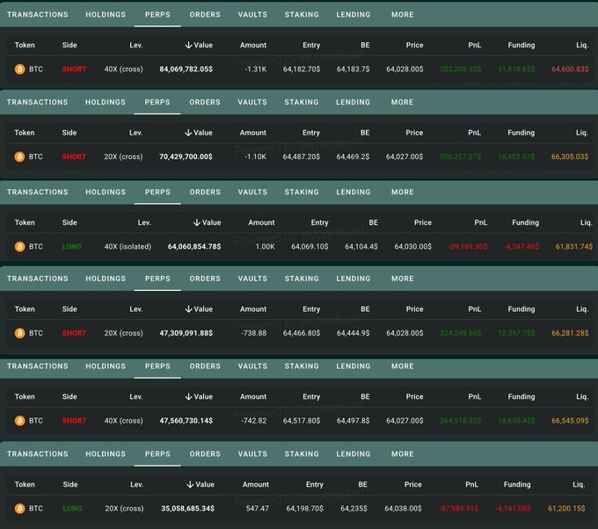Click the liquidation price 66,281.28$

tap(570, 333)
